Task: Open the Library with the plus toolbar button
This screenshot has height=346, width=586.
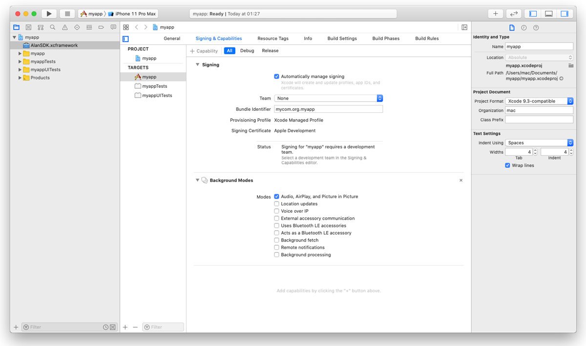Action: 495,14
